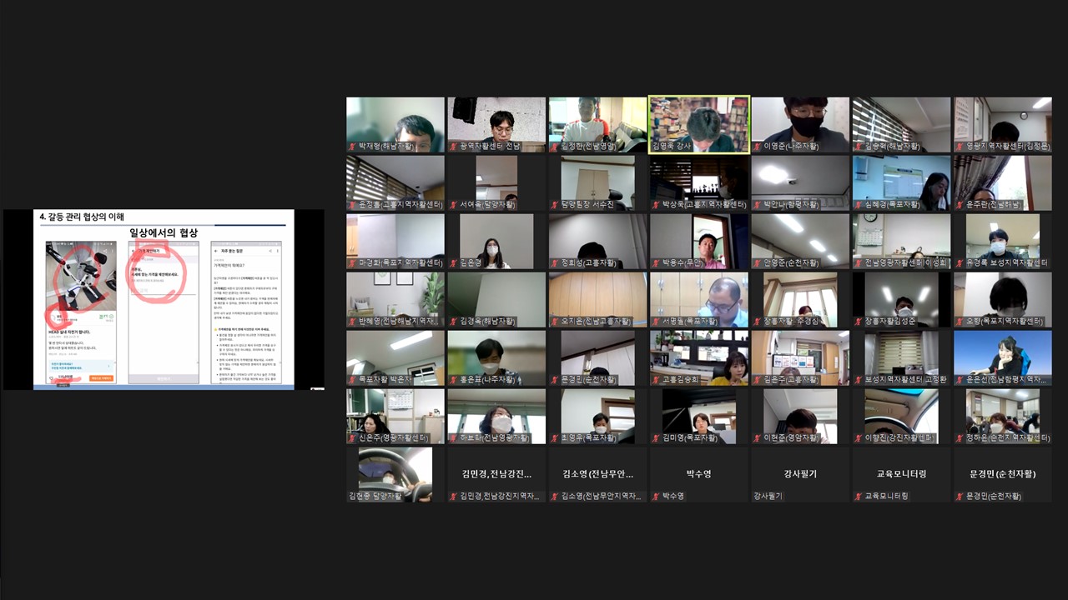Click muted mic icon on 김미영(목포자활) tile

(x=656, y=438)
